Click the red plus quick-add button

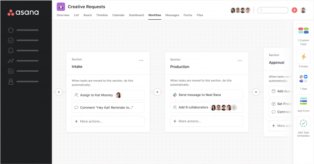(x=294, y=10)
